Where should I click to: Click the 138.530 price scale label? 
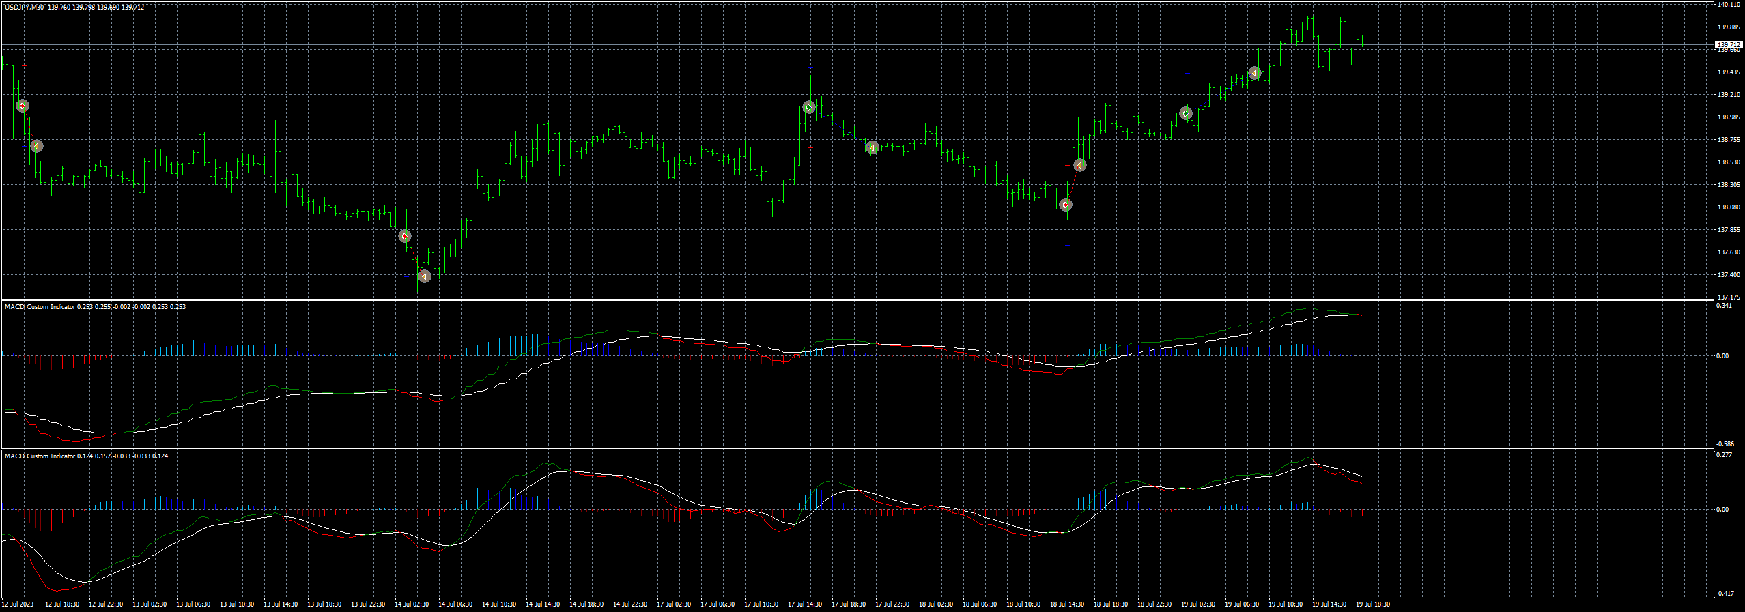[1728, 162]
